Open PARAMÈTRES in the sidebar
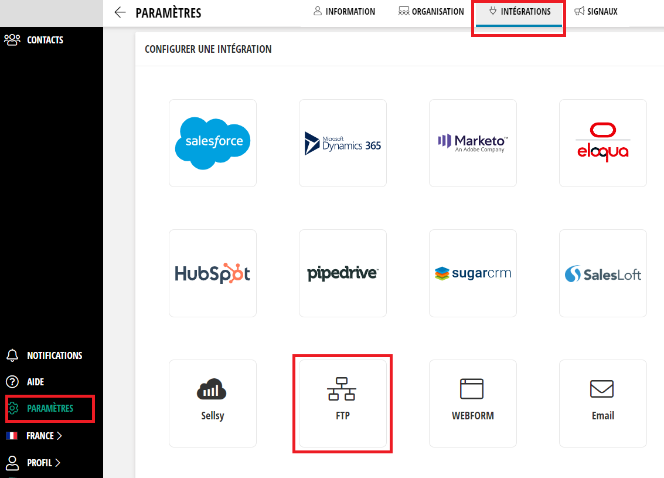This screenshot has height=478, width=664. (x=50, y=408)
